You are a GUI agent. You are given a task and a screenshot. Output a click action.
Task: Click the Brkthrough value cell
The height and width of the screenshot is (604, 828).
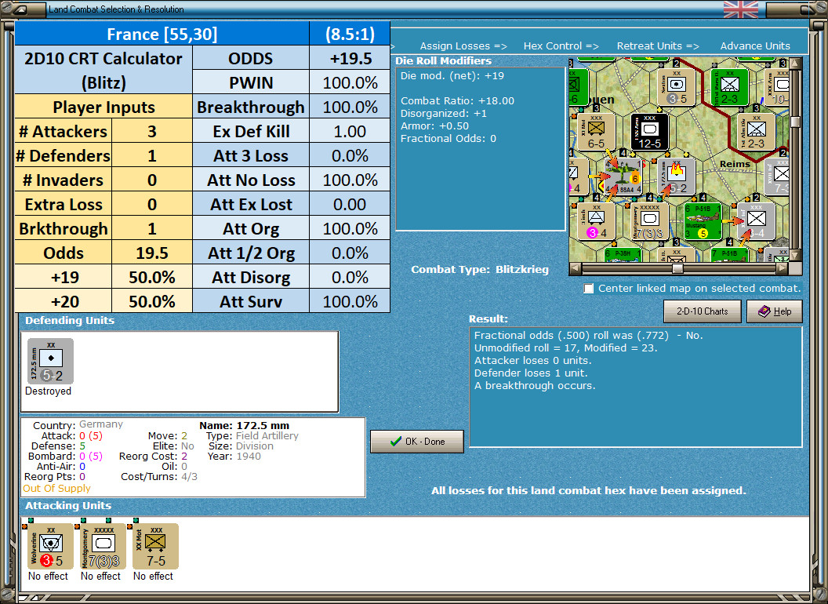tap(152, 228)
